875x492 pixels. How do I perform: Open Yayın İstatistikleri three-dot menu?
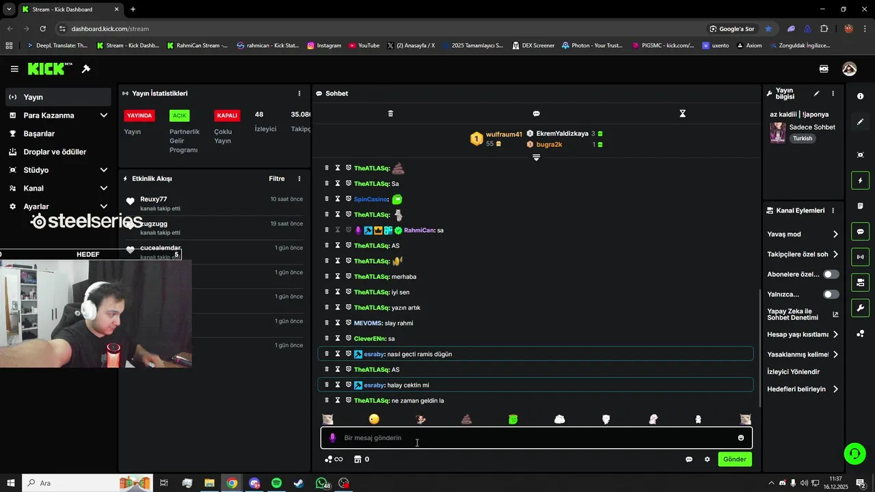[299, 94]
